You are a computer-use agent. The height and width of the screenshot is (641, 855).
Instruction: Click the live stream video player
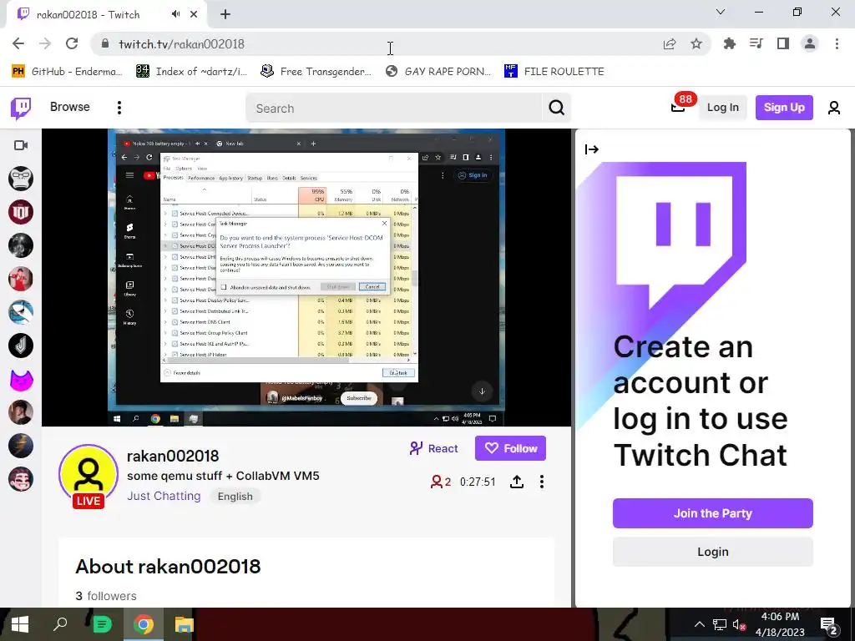tap(306, 277)
